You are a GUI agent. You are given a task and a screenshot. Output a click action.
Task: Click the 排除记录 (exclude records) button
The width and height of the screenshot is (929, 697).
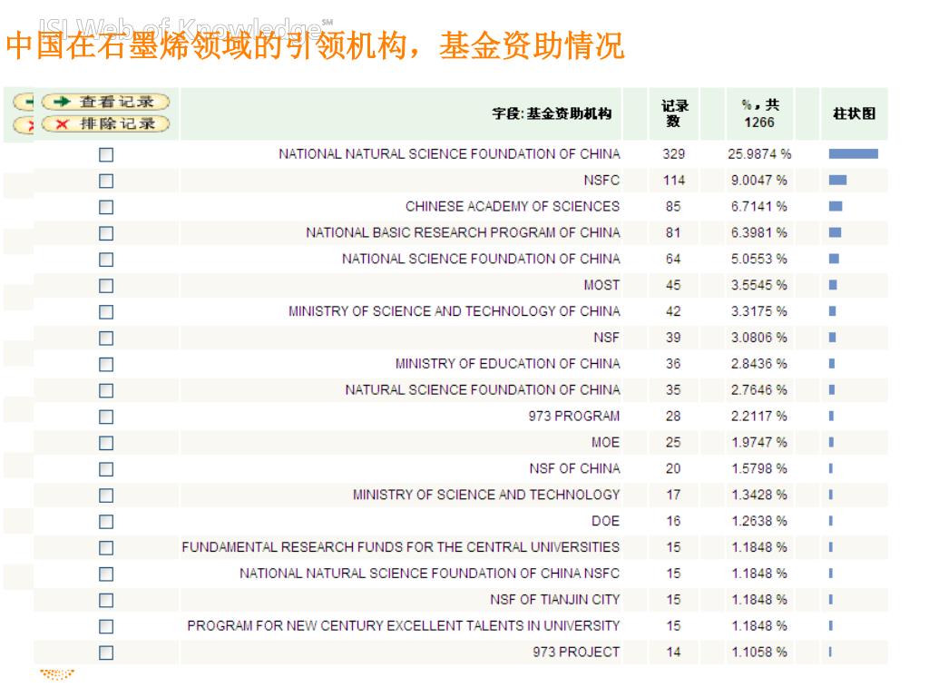(105, 123)
